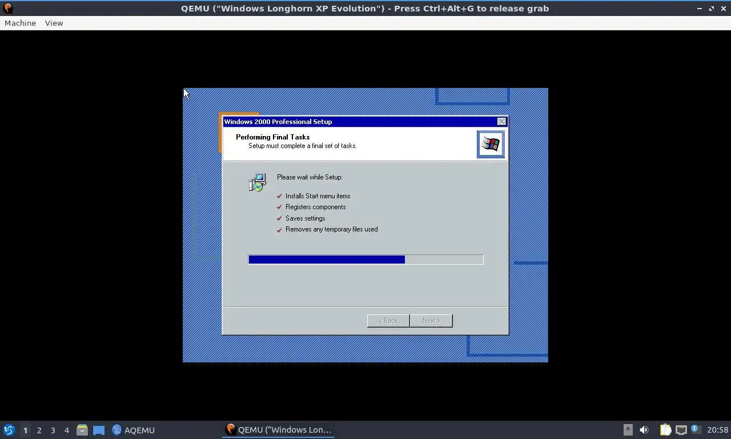Click the show desktop taskbar icon
Screen dimensions: 731x439
[99, 430]
